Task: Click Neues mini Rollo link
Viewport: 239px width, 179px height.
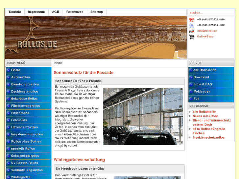Action: click(205, 116)
